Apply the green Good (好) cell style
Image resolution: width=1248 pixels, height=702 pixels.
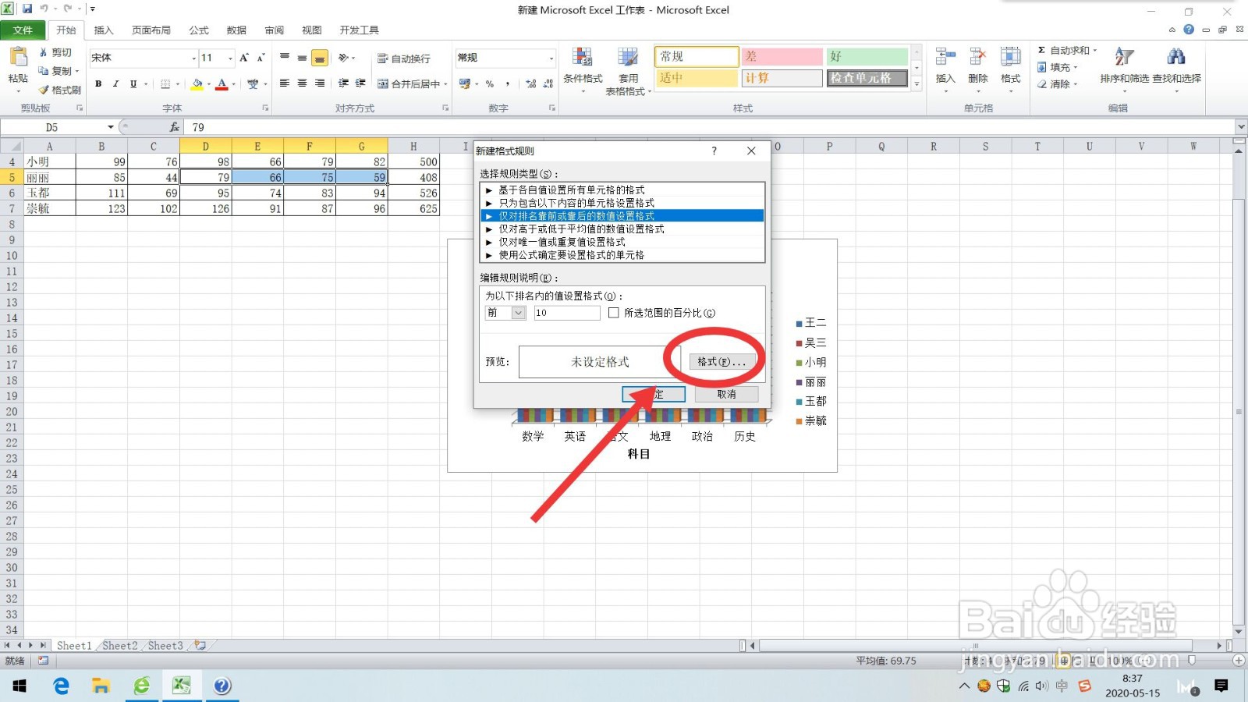pos(867,56)
